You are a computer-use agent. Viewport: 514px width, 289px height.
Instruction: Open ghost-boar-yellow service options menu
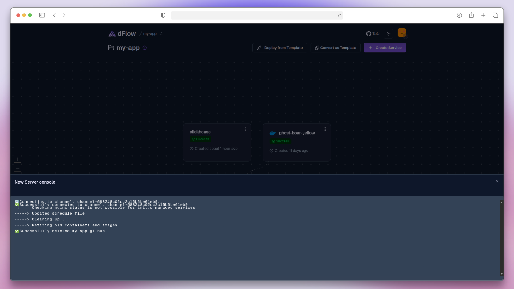pyautogui.click(x=325, y=129)
